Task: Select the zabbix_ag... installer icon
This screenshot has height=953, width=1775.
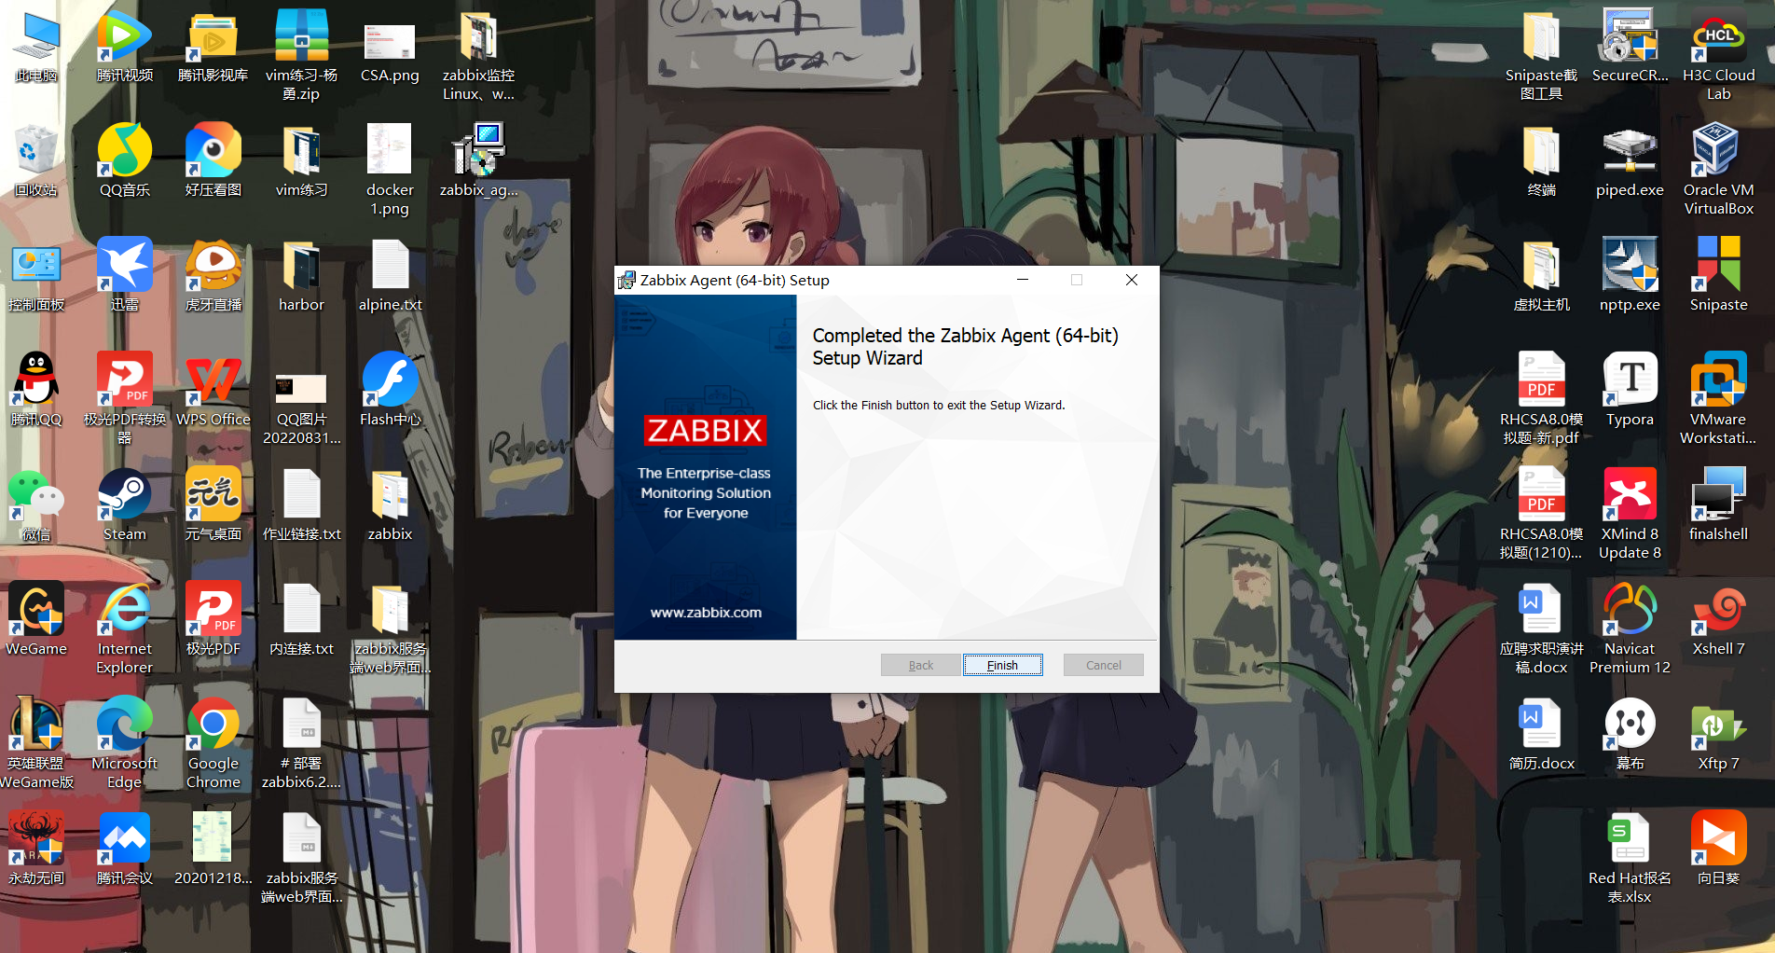Action: pyautogui.click(x=478, y=160)
